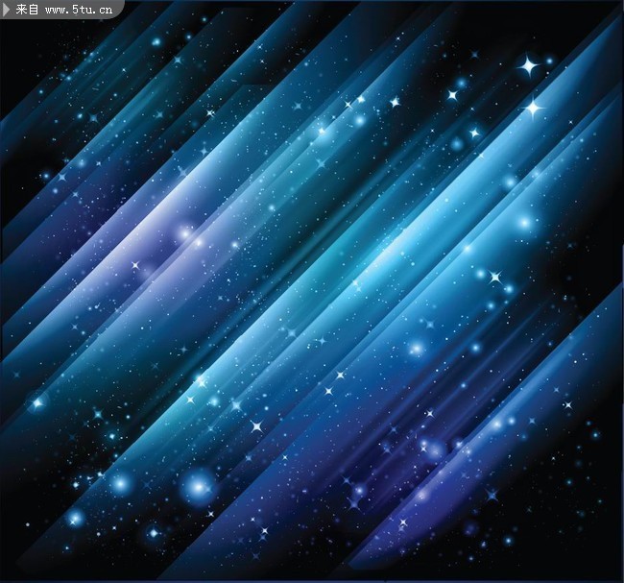
Task: Click the white sparkle star at the right-middle edge
Action: (495, 278)
